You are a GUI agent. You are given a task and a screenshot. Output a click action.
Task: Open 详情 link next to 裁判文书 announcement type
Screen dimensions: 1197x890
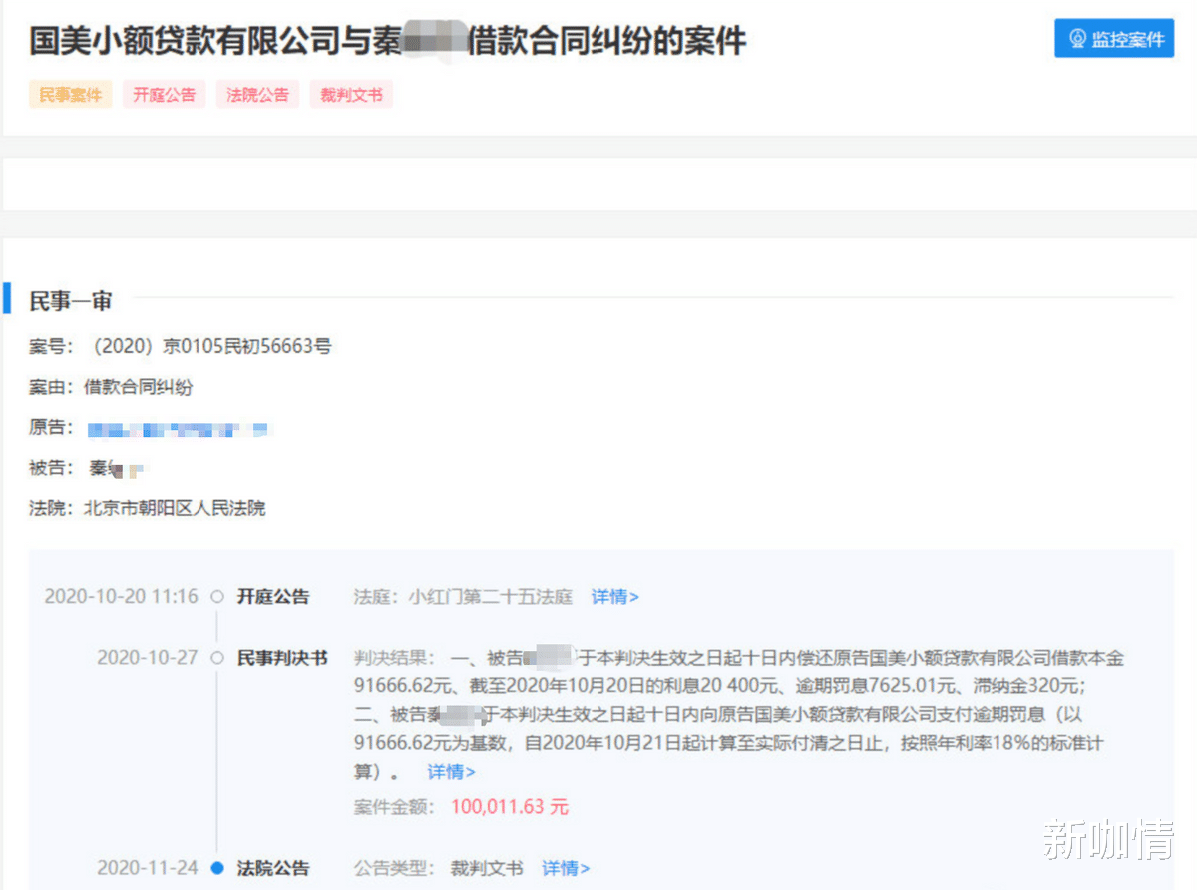pyautogui.click(x=565, y=868)
